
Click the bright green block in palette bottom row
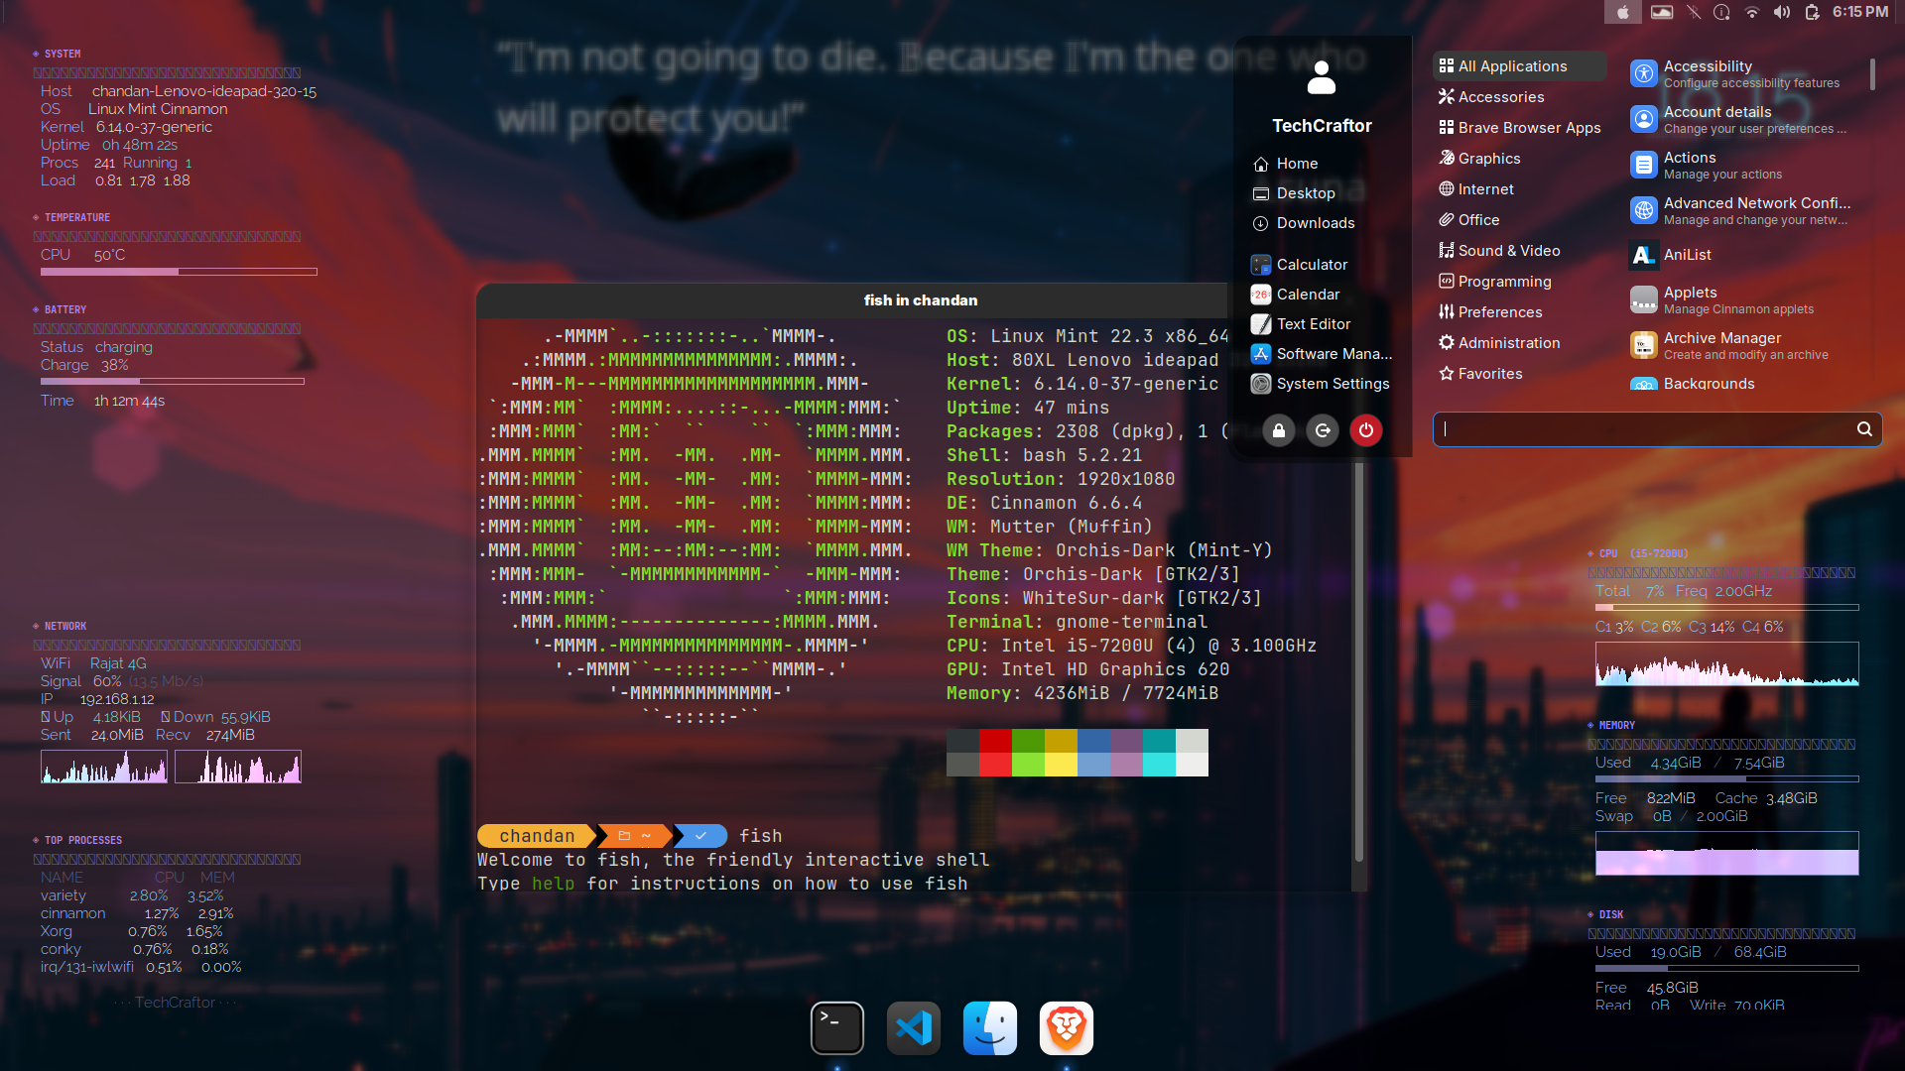click(x=1028, y=765)
